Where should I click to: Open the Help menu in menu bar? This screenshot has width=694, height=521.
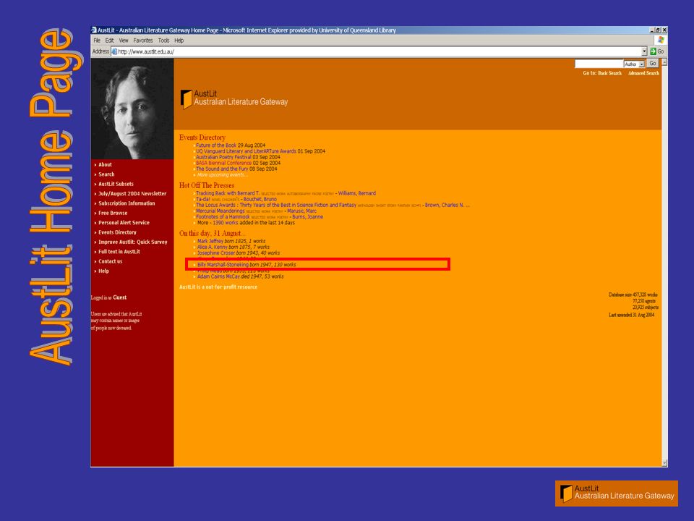click(x=179, y=41)
